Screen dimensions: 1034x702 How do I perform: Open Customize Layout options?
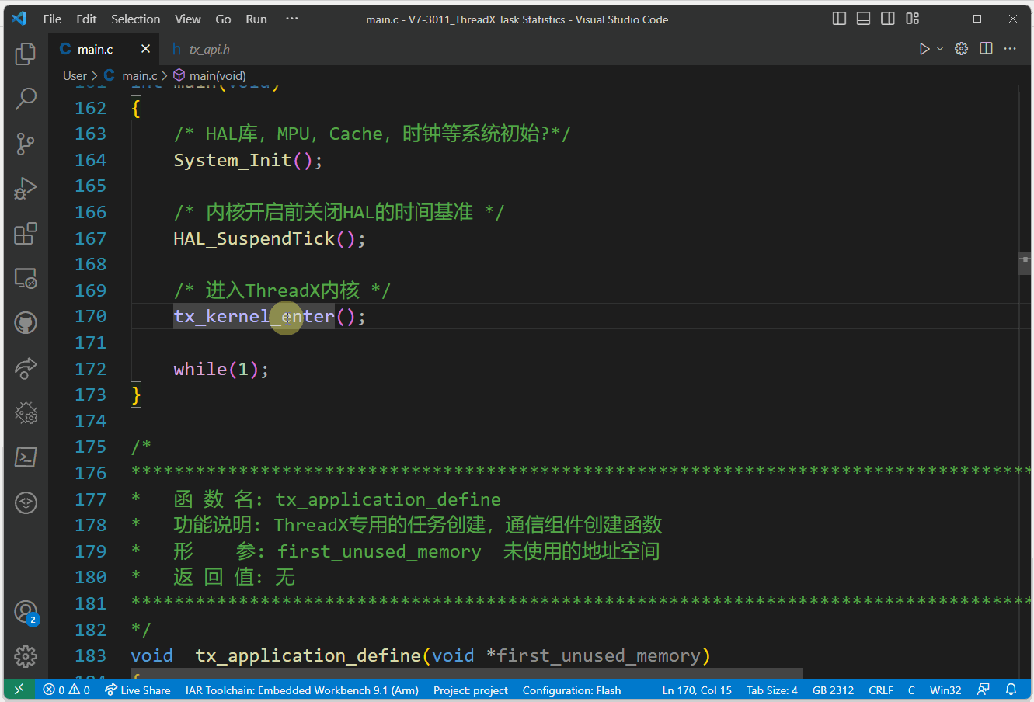(x=913, y=19)
